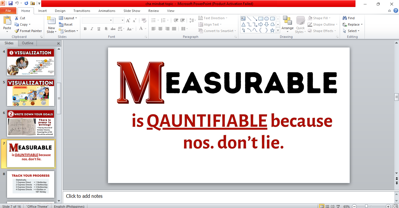The width and height of the screenshot is (399, 208).
Task: Zoom out with the minus button
Action: [354, 206]
